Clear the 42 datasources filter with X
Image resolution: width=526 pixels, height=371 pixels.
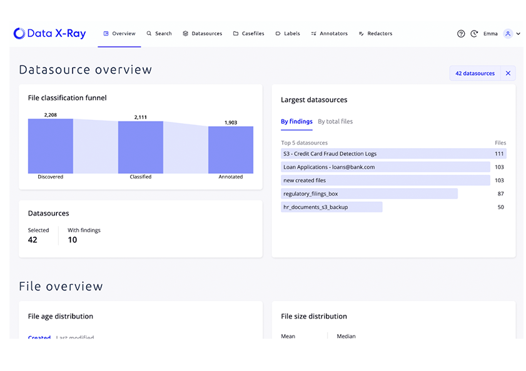point(508,73)
